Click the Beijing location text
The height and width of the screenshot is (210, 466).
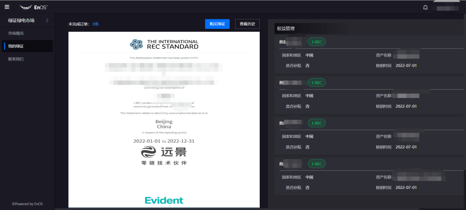click(x=164, y=122)
